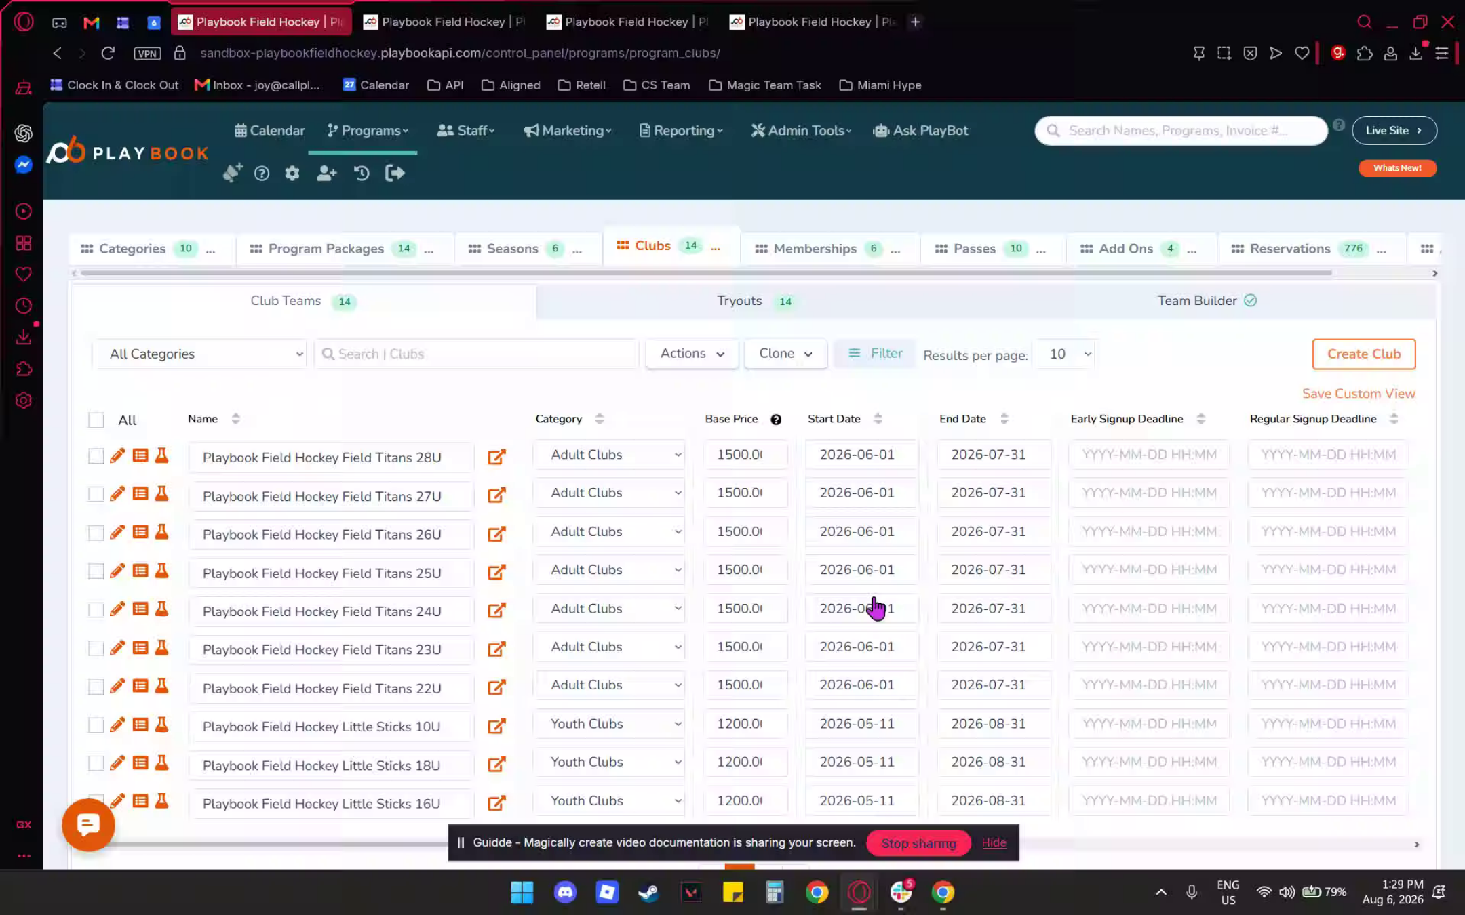Click the tab strip horizontal scrollbar
1465x915 pixels.
[x=705, y=273]
